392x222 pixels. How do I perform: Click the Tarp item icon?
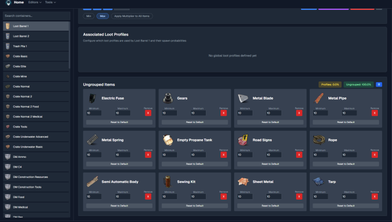318,182
